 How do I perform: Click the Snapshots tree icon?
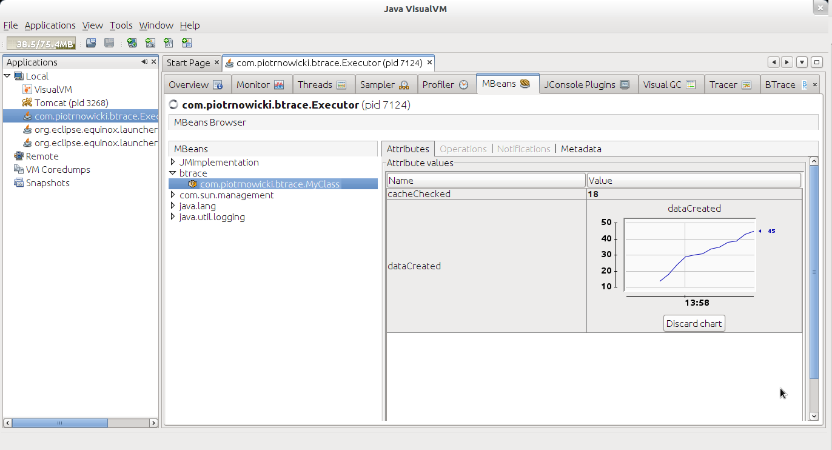coord(18,183)
